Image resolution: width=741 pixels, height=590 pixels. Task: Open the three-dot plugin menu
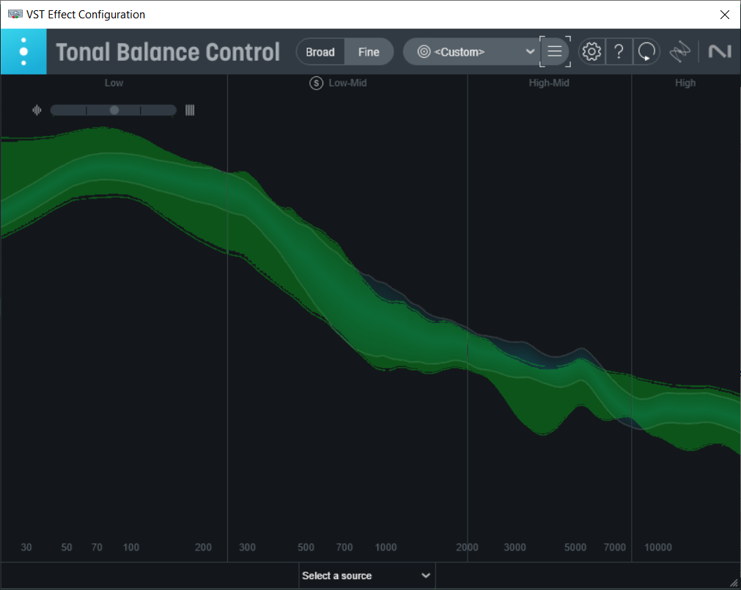(23, 51)
